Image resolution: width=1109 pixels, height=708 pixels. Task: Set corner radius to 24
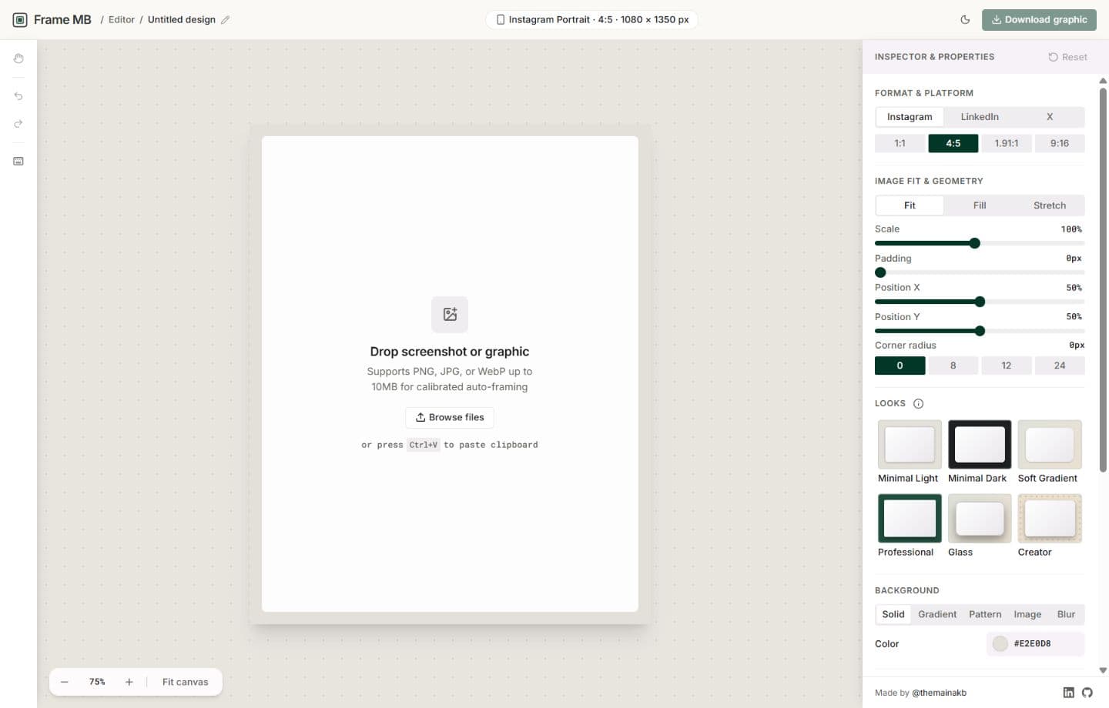point(1059,366)
